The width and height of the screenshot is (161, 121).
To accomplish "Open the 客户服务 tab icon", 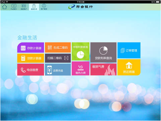I will click(44, 7).
